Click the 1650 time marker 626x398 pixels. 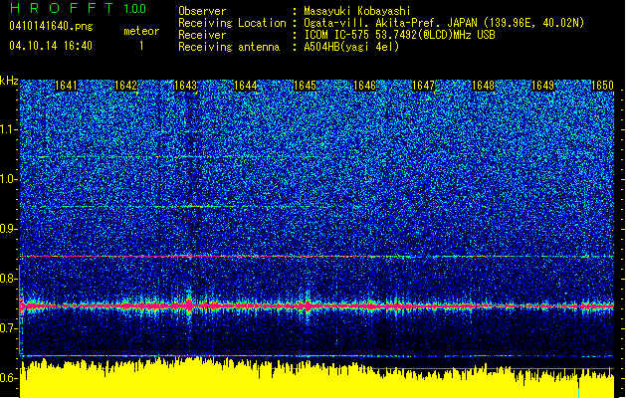[602, 86]
